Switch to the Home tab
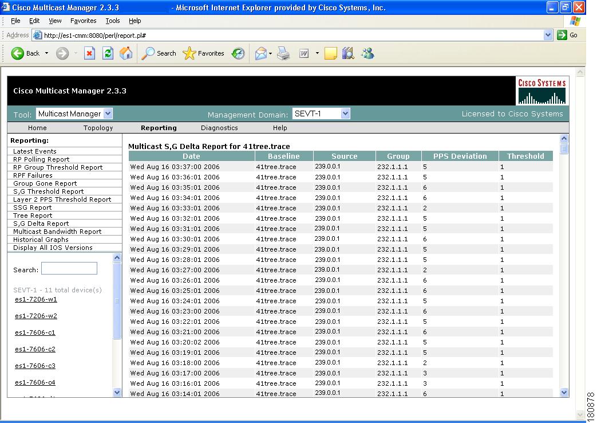597x423 pixels. [37, 128]
